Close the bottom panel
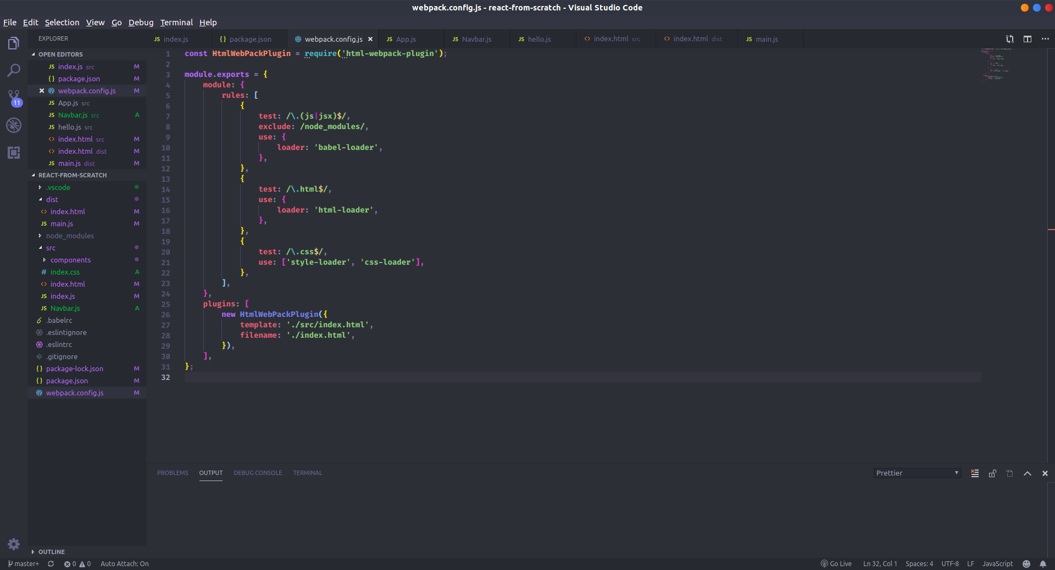 pyautogui.click(x=1045, y=473)
